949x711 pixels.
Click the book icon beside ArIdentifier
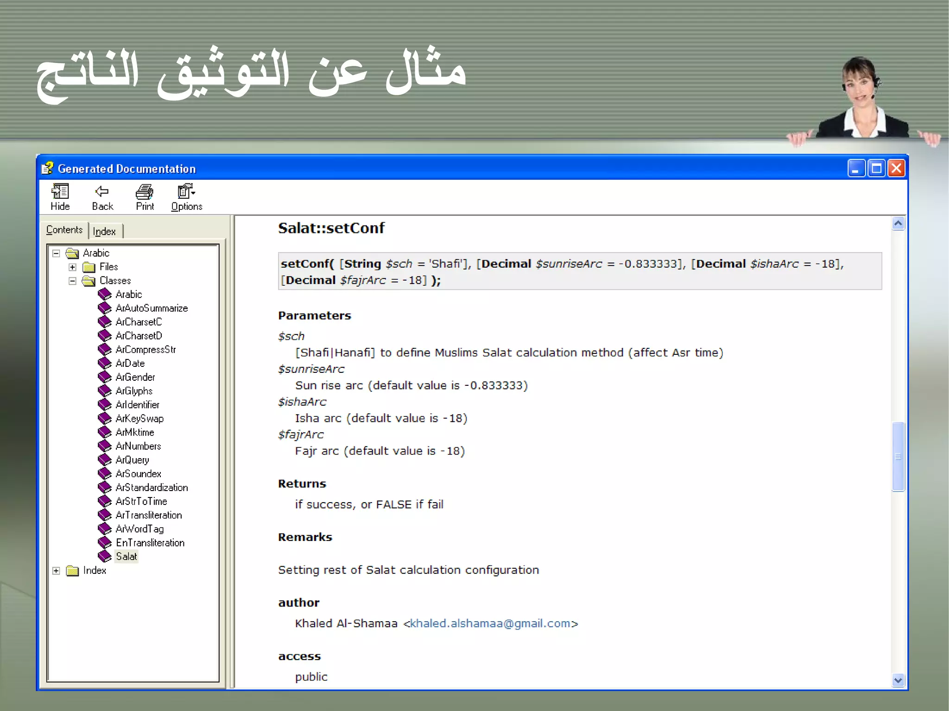point(105,404)
